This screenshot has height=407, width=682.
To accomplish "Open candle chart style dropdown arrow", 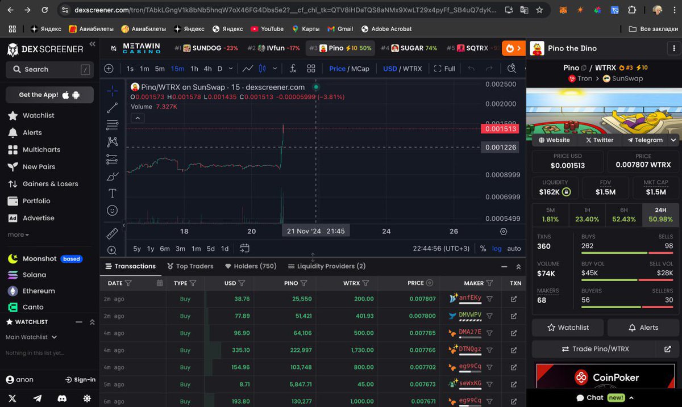I will 275,69.
